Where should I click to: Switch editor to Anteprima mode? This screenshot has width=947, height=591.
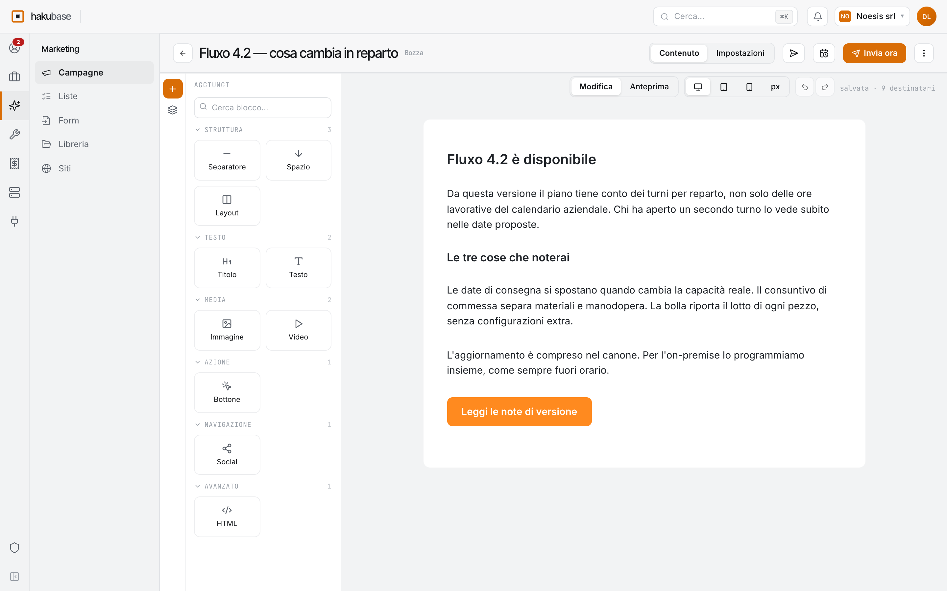pyautogui.click(x=649, y=87)
